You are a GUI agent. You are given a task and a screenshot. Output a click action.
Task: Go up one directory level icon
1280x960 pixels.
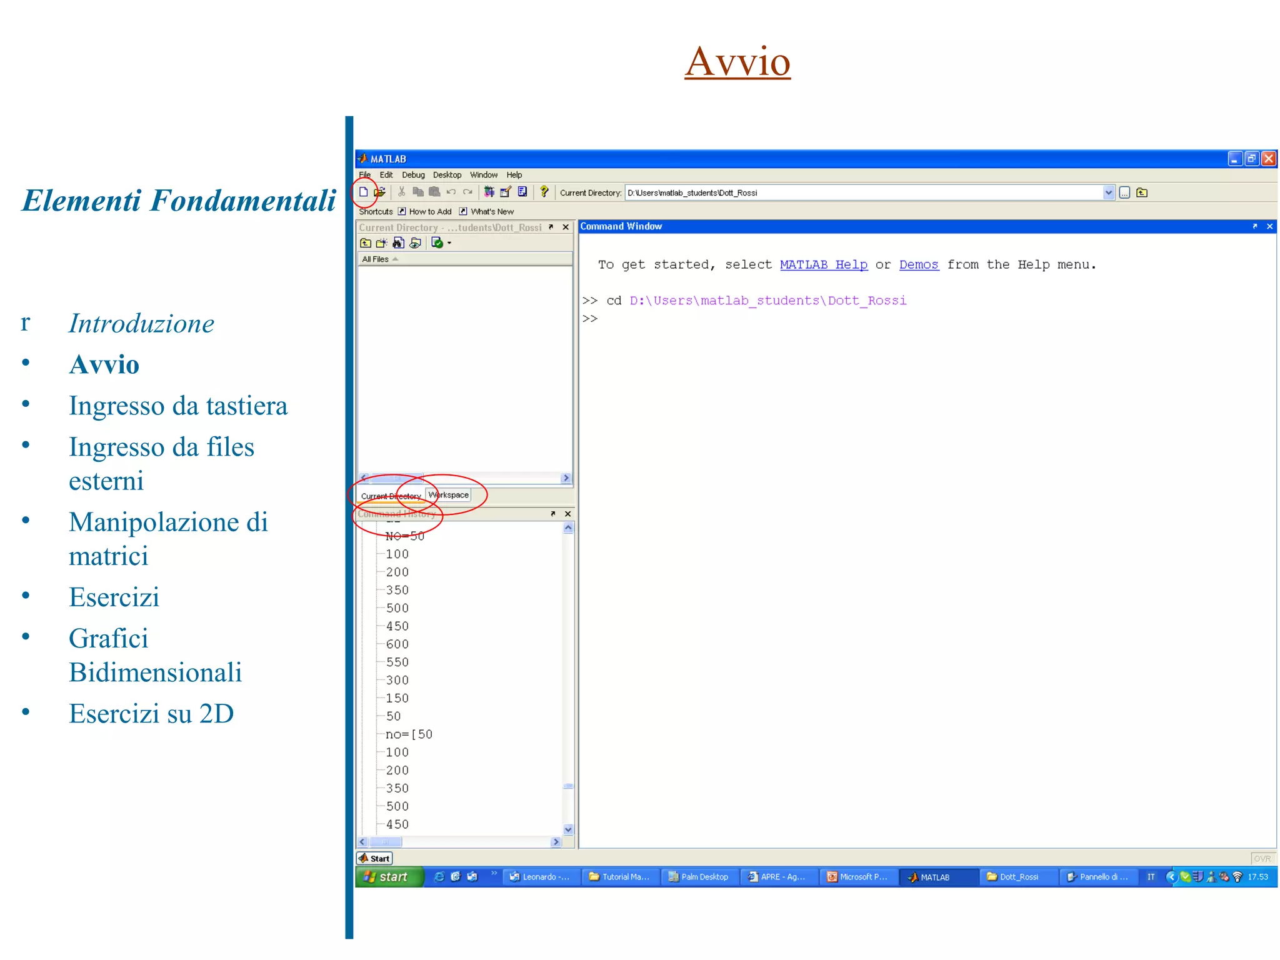(366, 242)
